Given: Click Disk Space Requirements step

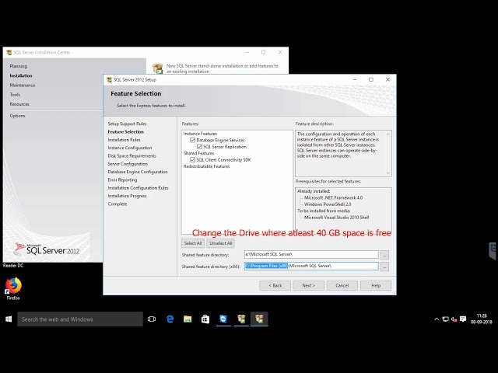Looking at the screenshot, I should (x=132, y=155).
